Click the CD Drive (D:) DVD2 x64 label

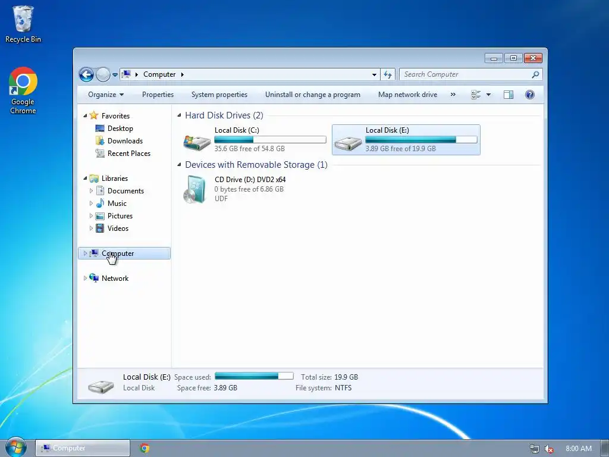(x=250, y=180)
